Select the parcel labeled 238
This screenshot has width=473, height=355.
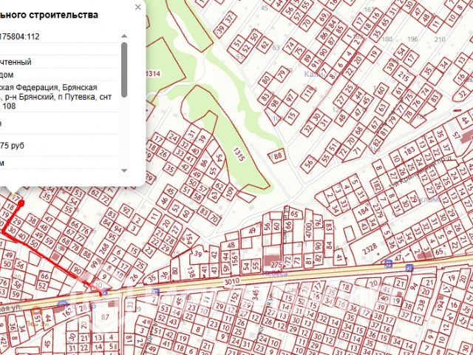421,304
